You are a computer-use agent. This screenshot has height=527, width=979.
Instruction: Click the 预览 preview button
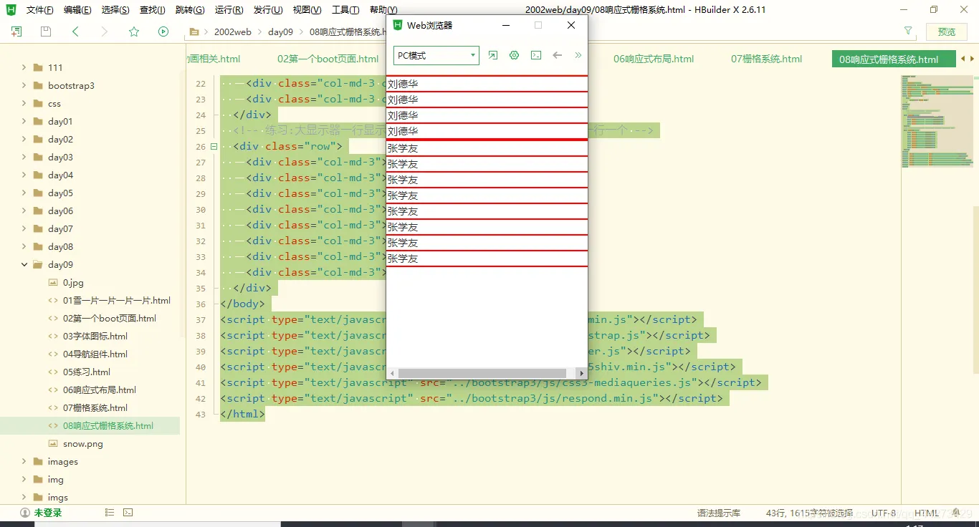coord(947,32)
